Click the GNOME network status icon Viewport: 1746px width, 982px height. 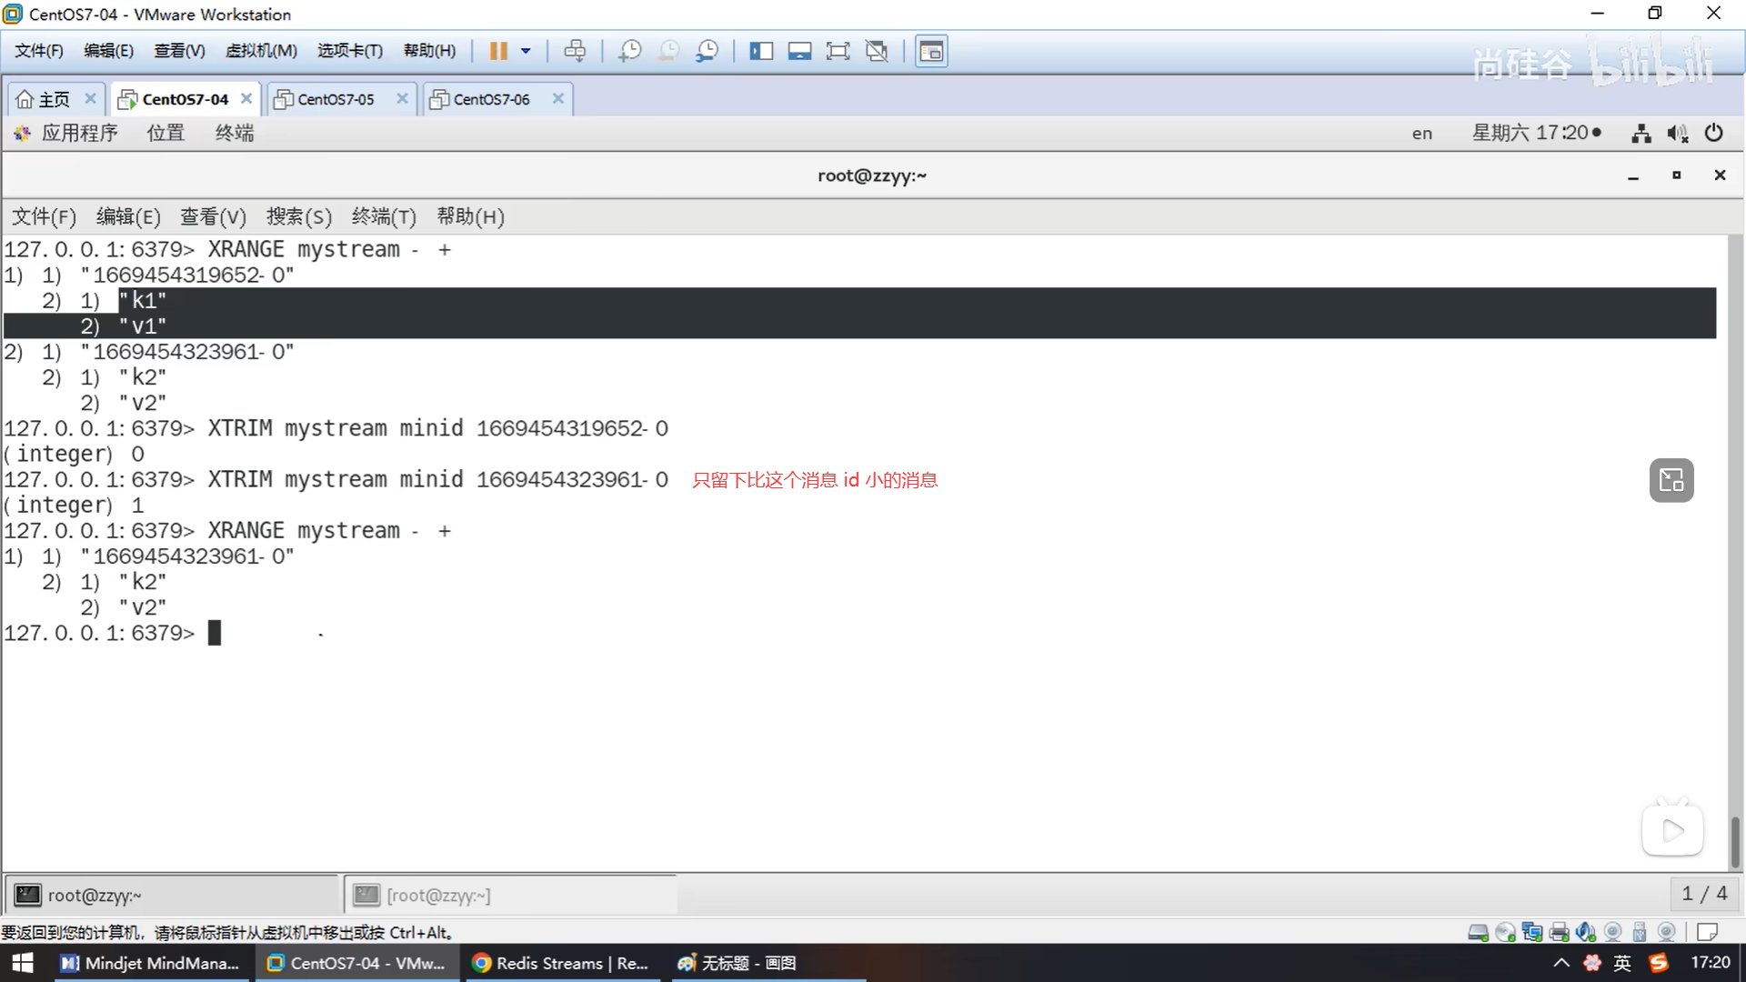[1641, 134]
